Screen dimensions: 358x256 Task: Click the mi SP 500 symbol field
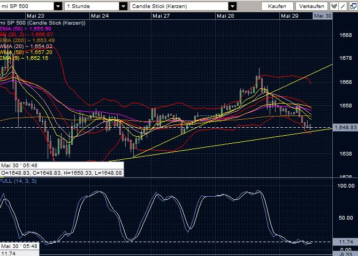click(x=27, y=6)
